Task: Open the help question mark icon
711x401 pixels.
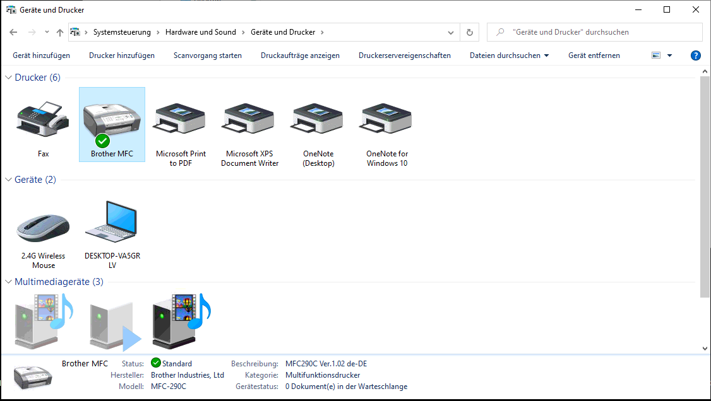Action: 696,55
